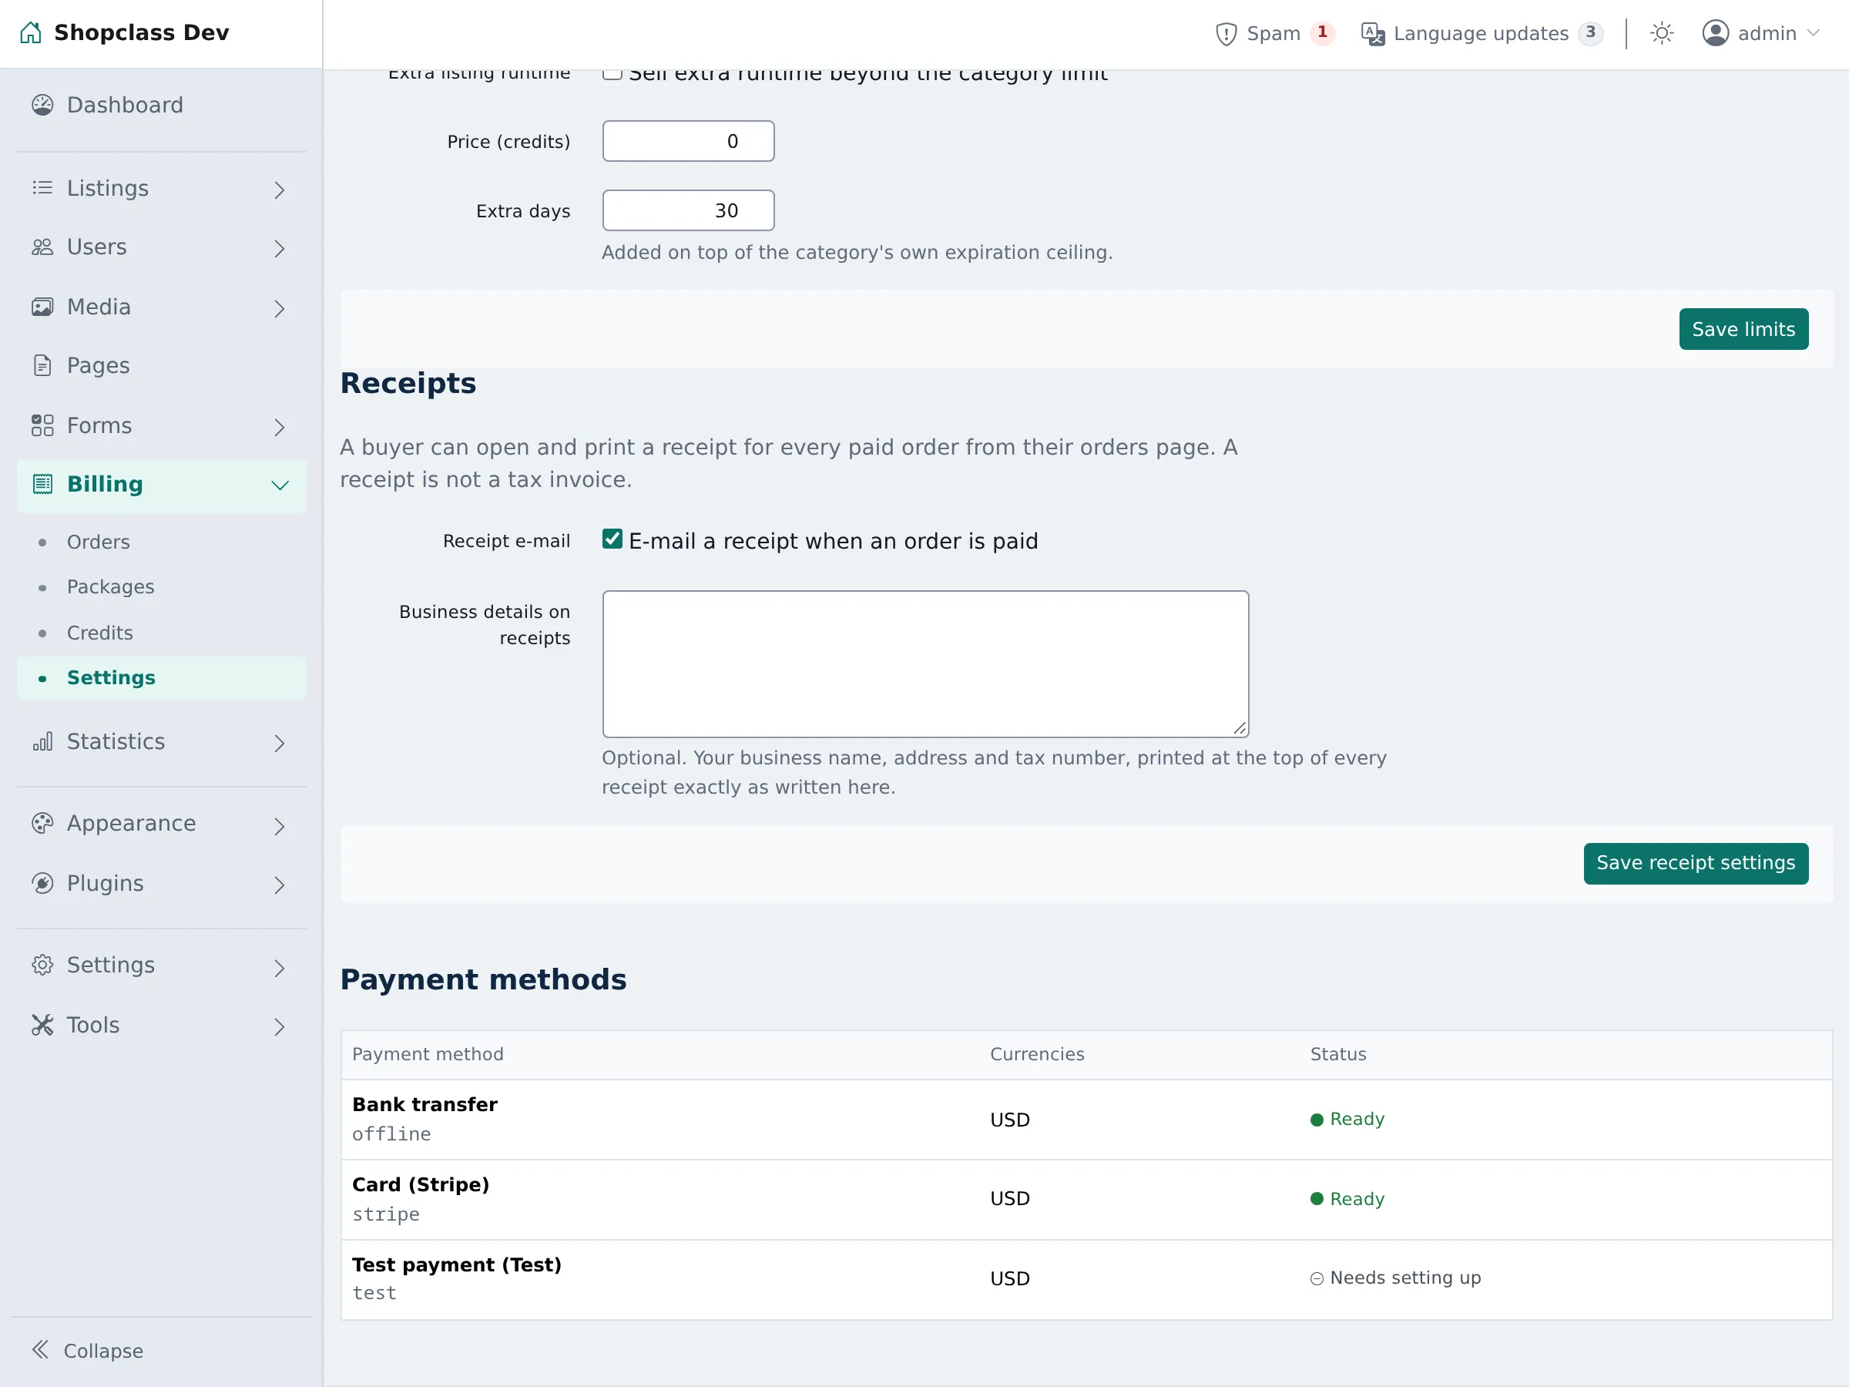Open Language updates translate icon

(x=1373, y=33)
